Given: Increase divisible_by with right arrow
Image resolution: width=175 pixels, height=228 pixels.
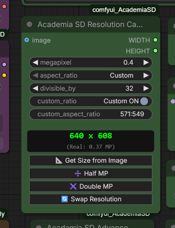Looking at the screenshot, I should (x=146, y=88).
